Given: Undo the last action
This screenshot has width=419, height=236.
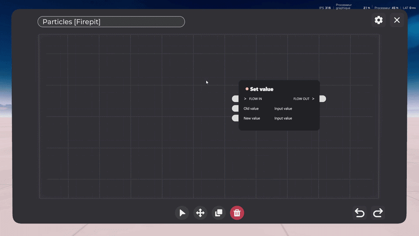Looking at the screenshot, I should pos(360,213).
